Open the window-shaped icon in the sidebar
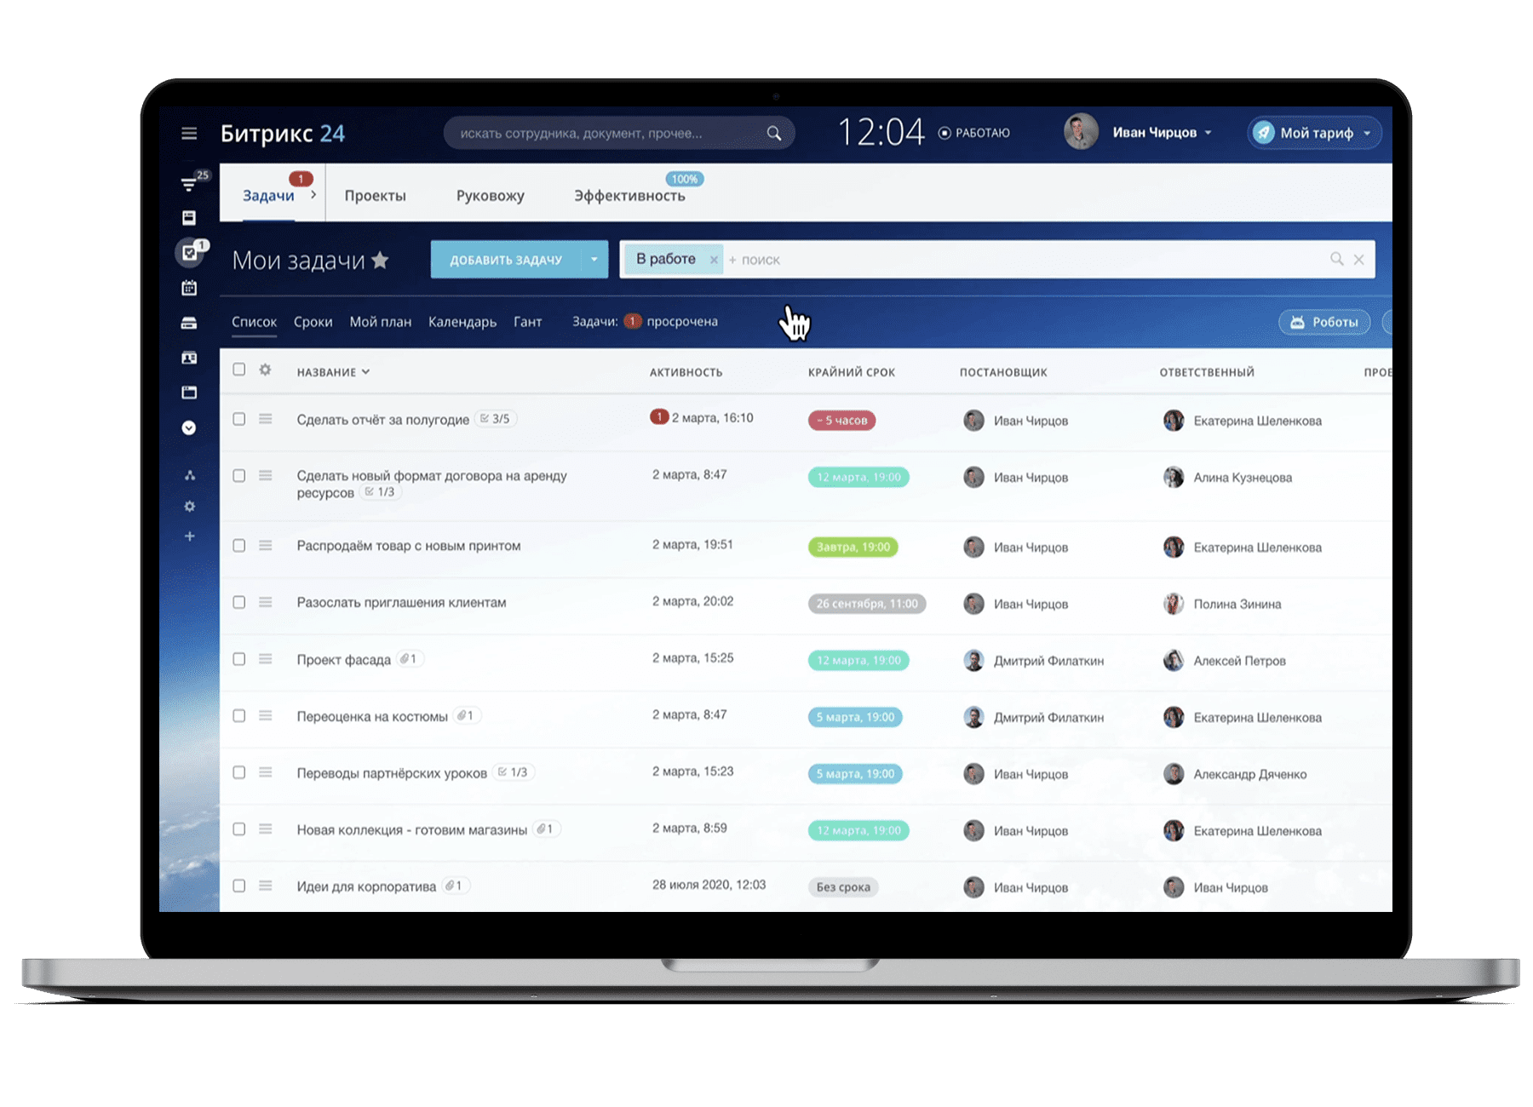This screenshot has width=1533, height=1107. click(x=189, y=393)
